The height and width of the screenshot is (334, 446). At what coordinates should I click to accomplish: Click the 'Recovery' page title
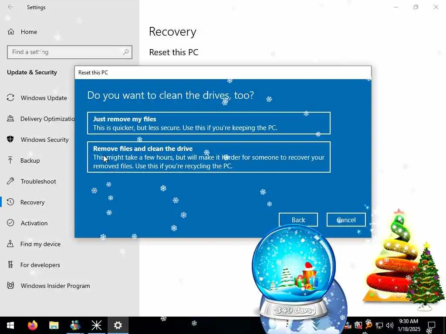click(172, 31)
